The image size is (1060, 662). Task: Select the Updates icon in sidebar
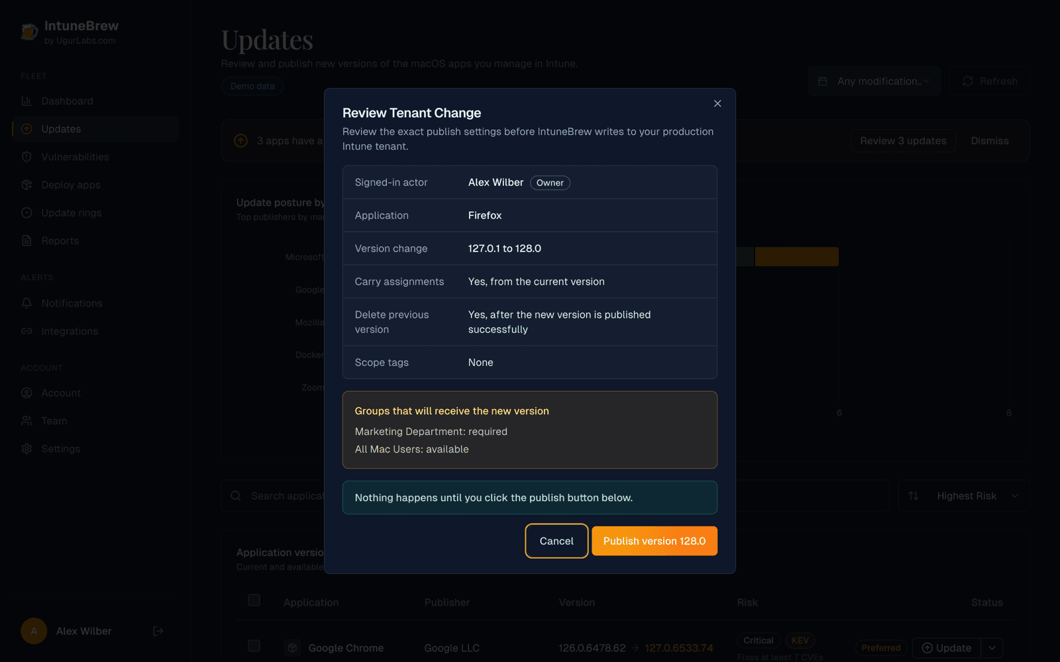click(x=26, y=129)
